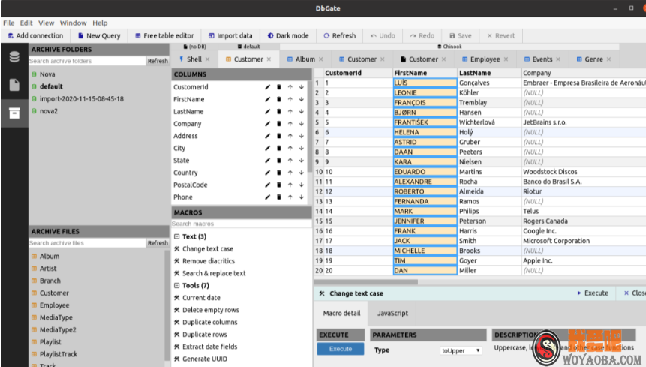Screen dimensions: 646x367
Task: Move the Company column up
Action: click(290, 124)
